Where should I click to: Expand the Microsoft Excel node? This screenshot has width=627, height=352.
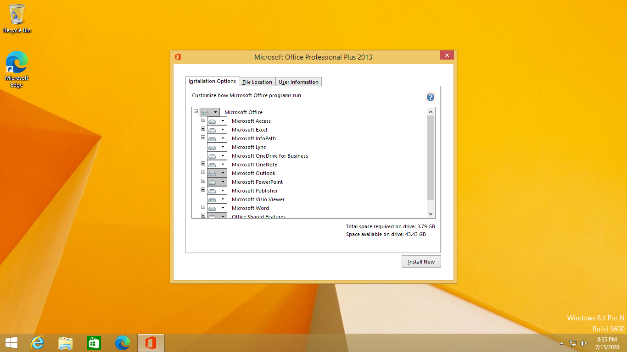click(203, 129)
